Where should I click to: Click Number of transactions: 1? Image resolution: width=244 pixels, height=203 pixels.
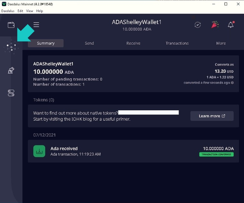coord(59,84)
